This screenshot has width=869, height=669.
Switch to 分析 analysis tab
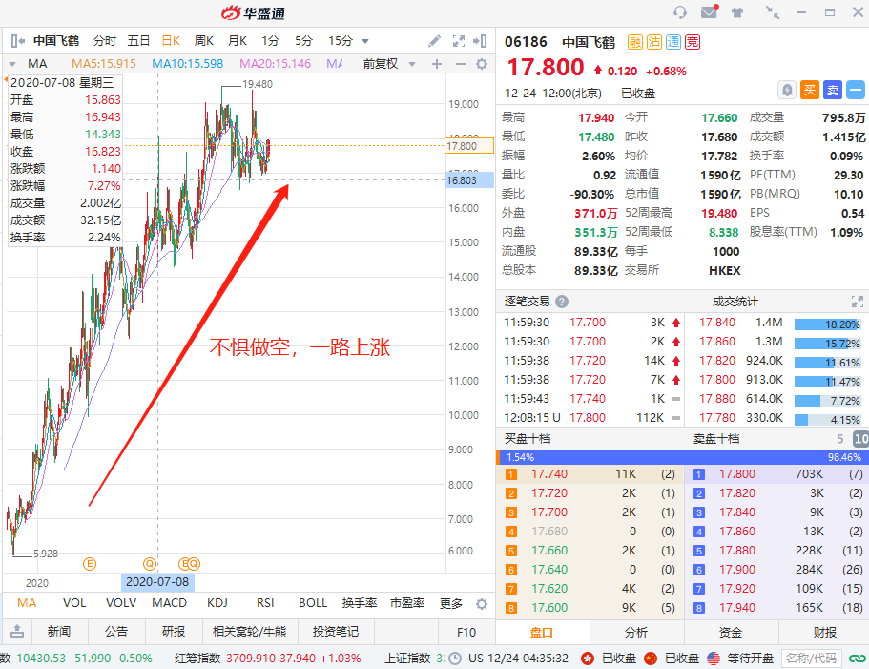click(636, 632)
